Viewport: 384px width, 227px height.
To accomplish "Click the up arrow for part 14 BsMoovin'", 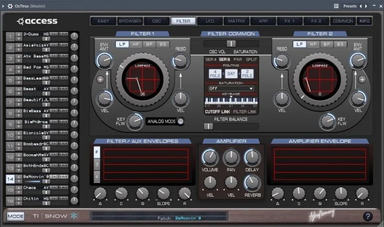I will tap(19, 177).
